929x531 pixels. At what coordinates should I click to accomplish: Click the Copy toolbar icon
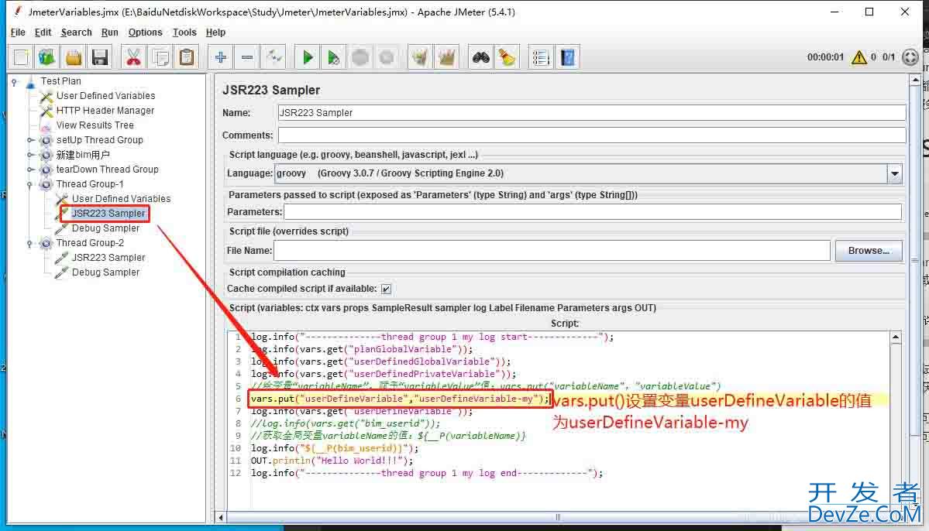pyautogui.click(x=160, y=57)
